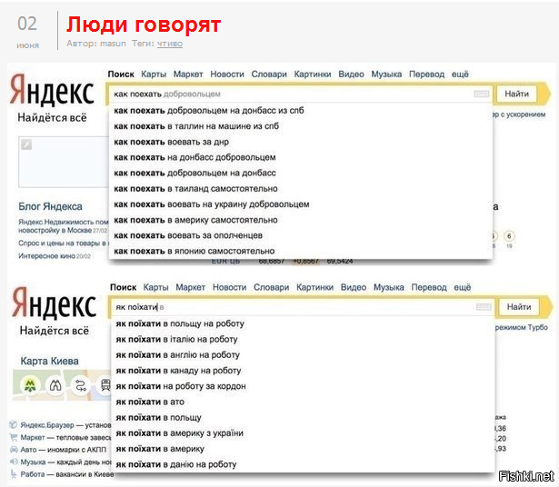Open Перевод tab in top Yandex bar
The image size is (559, 487).
pos(426,75)
